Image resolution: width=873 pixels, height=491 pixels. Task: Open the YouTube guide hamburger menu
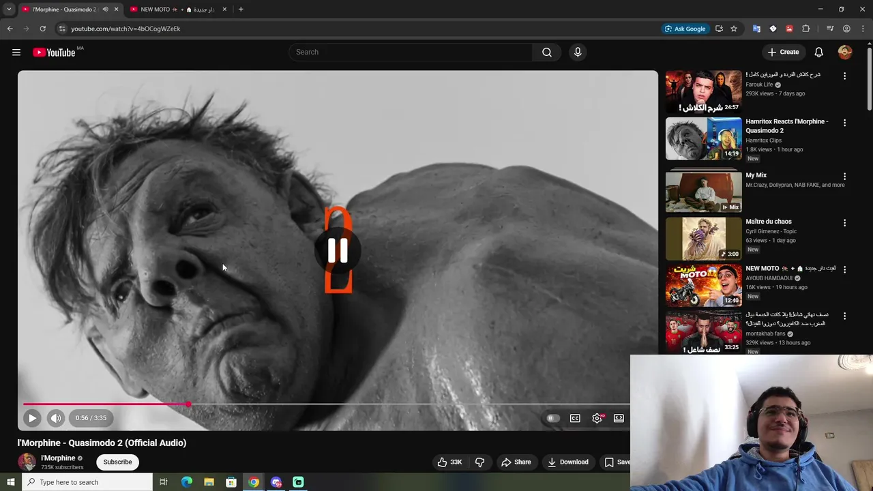pyautogui.click(x=16, y=53)
